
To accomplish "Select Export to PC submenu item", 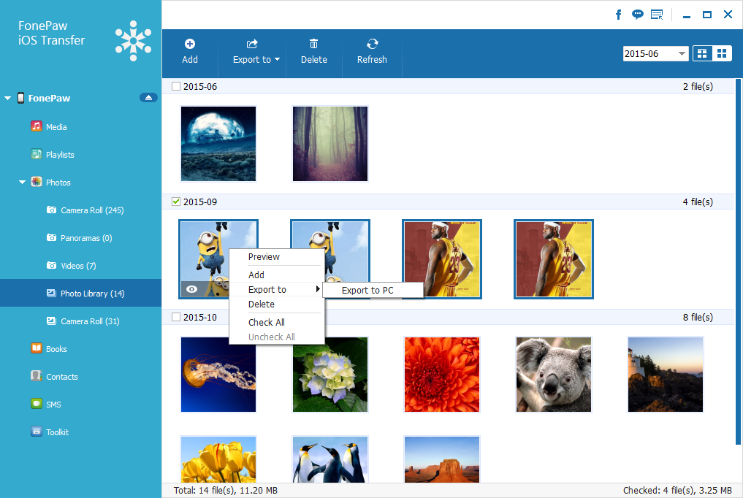I will click(373, 290).
